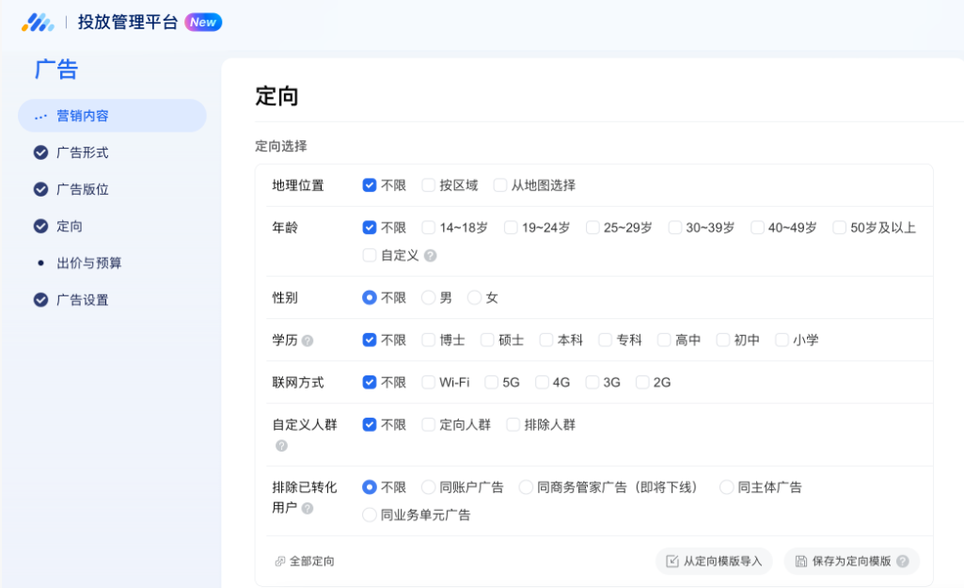Click the 保存为定向模版 button
This screenshot has width=964, height=588.
point(845,561)
